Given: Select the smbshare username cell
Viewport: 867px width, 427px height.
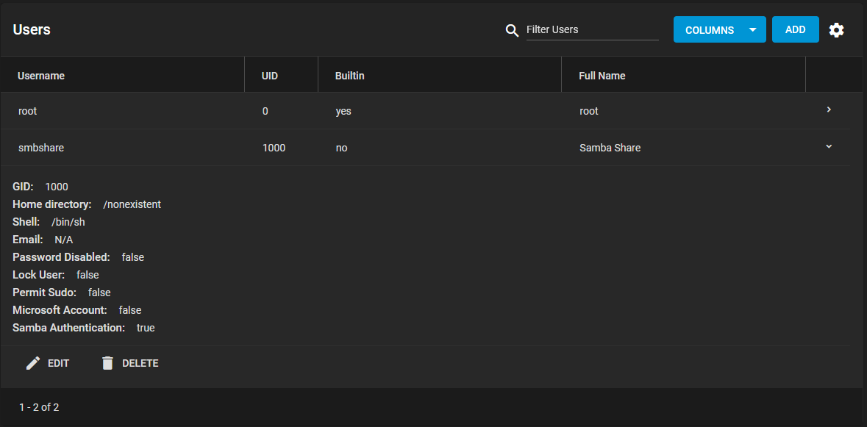Looking at the screenshot, I should (41, 148).
